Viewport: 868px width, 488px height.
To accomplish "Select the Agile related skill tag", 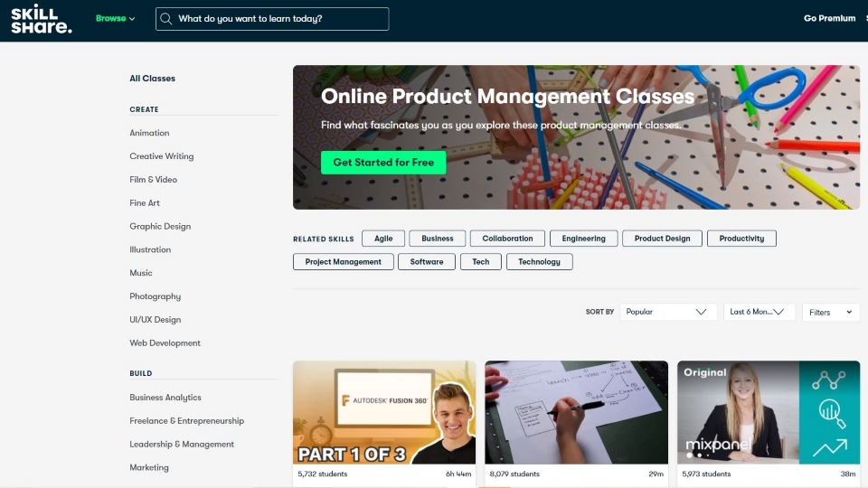I will (x=383, y=239).
